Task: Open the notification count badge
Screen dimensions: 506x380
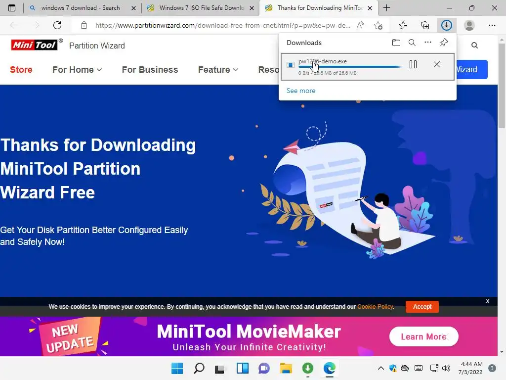Action: pos(492,368)
